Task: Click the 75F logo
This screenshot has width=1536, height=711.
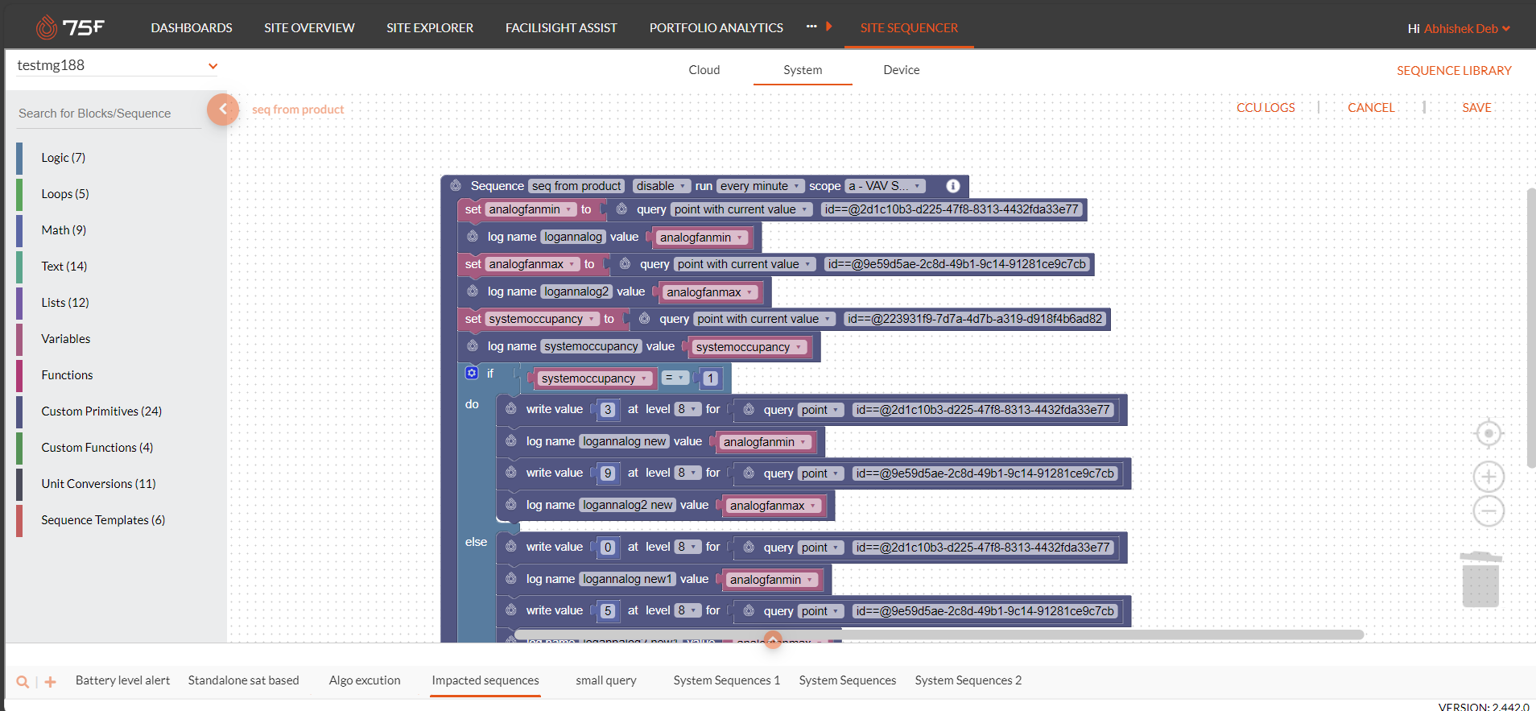Action: pyautogui.click(x=71, y=27)
